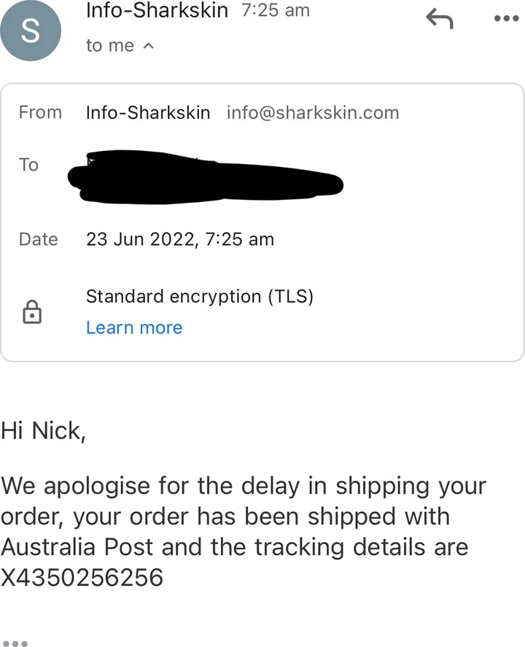Tap the 'We apologise for the delay' paragraph
This screenshot has height=647, width=525.
pyautogui.click(x=244, y=516)
